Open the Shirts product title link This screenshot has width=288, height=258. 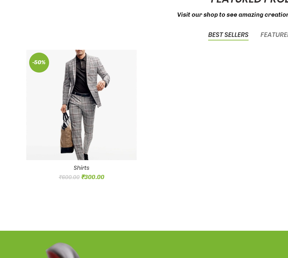pos(81,168)
